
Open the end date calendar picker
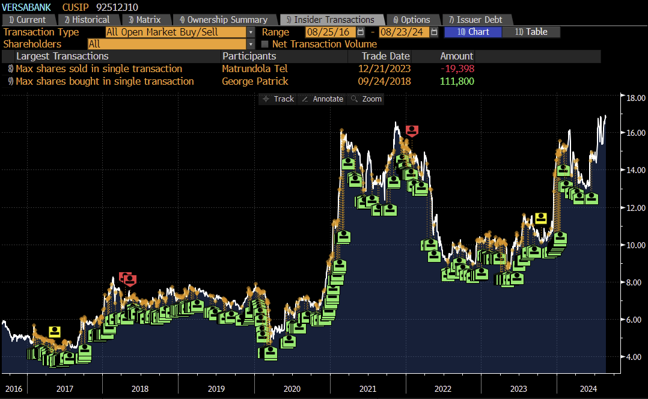[433, 32]
